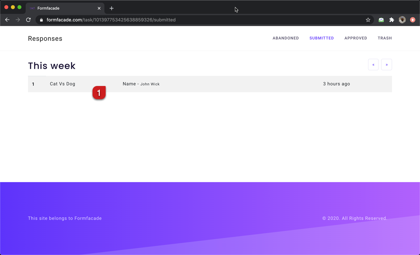
Task: Close the Formfacade tab
Action: pyautogui.click(x=99, y=8)
